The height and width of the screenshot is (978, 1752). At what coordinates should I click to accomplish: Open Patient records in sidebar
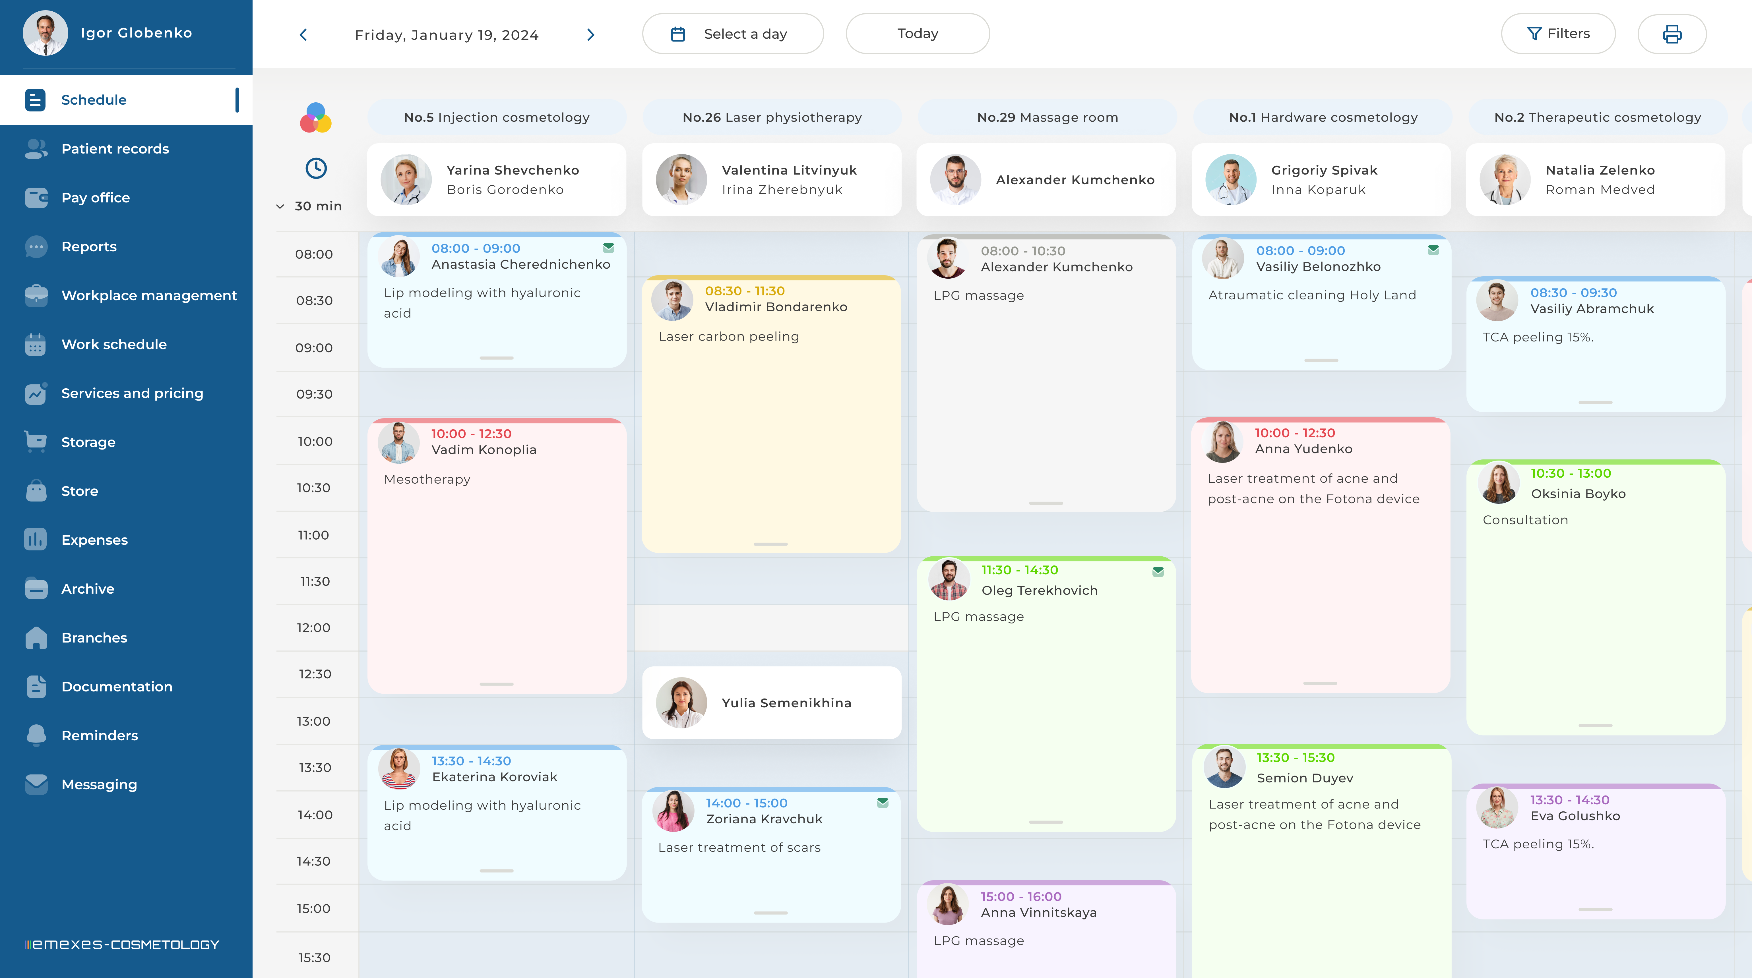tap(115, 149)
